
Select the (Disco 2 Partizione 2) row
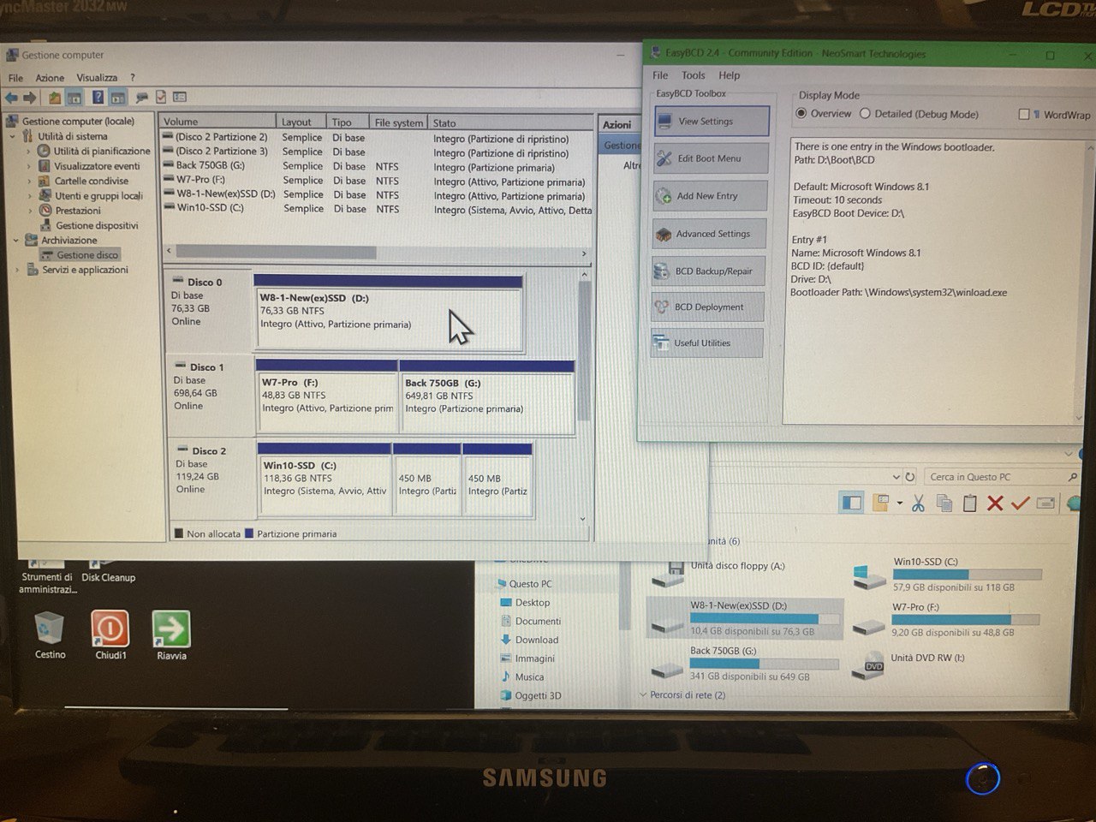[x=377, y=138]
